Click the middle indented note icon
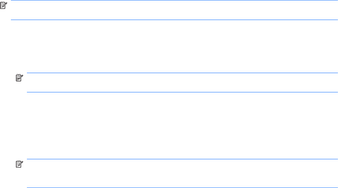Image resolution: width=338 pixels, height=188 pixels. pyautogui.click(x=19, y=78)
